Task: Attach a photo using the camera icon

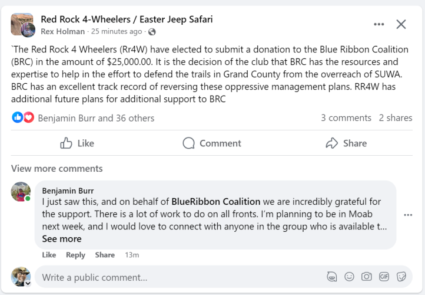Action: (x=367, y=277)
